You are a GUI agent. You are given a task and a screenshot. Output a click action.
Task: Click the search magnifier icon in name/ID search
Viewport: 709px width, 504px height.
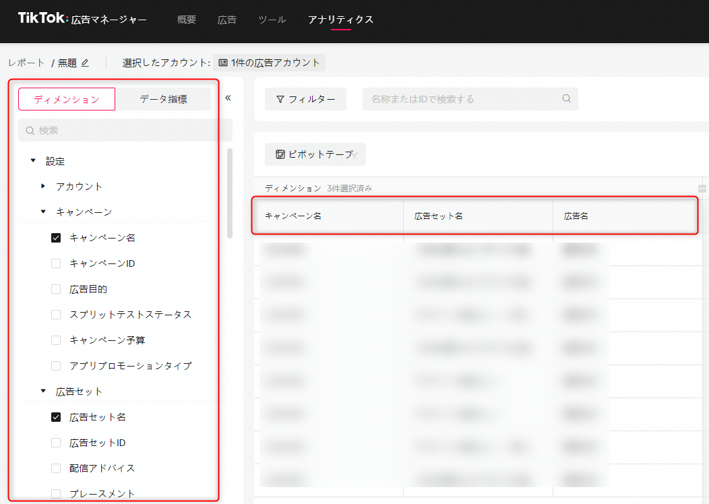point(566,98)
